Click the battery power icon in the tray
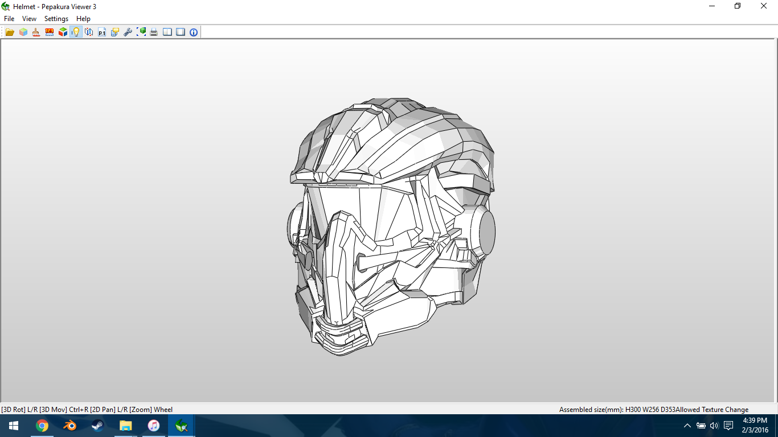778x437 pixels. (701, 426)
